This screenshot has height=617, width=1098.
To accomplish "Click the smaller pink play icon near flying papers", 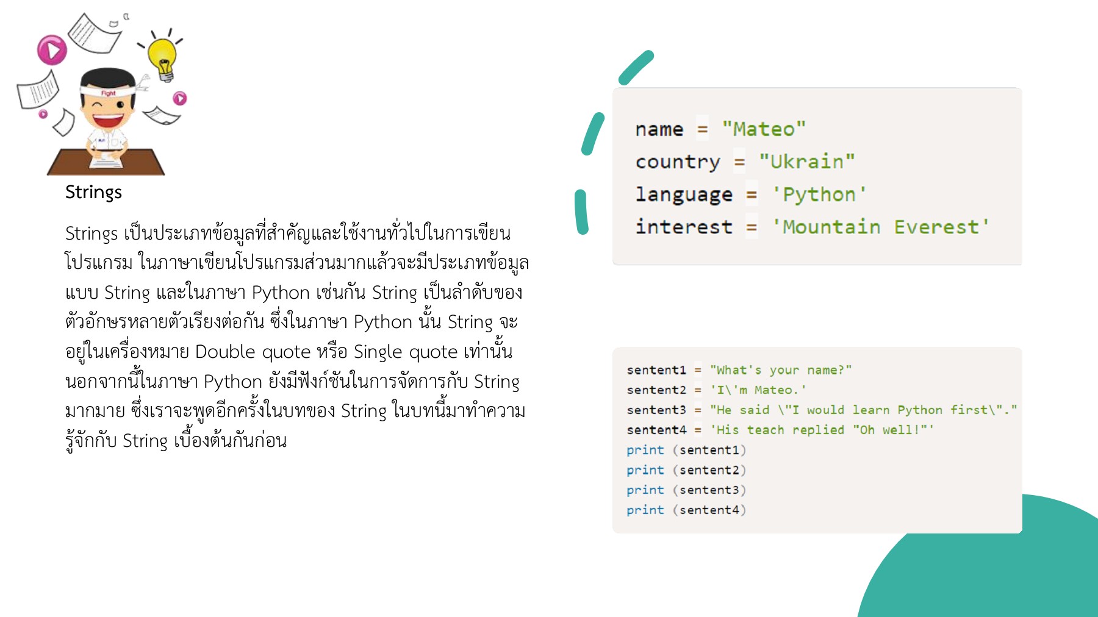I will click(179, 98).
